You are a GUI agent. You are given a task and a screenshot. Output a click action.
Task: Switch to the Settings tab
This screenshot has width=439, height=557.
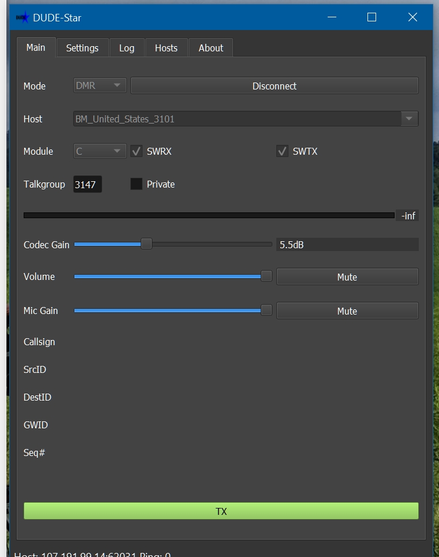pyautogui.click(x=82, y=48)
